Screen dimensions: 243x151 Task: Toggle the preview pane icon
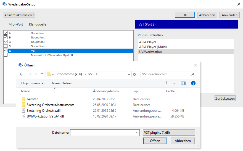183,83
